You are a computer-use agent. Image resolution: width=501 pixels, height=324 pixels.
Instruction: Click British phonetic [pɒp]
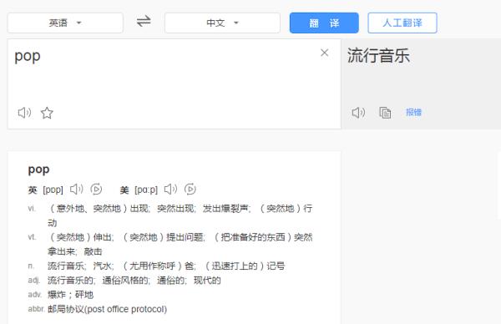click(53, 190)
